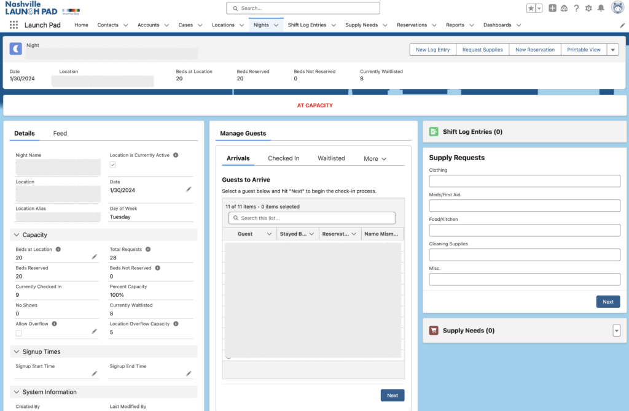Open the favorites list dropdown arrow
629x411 pixels.
coord(539,8)
